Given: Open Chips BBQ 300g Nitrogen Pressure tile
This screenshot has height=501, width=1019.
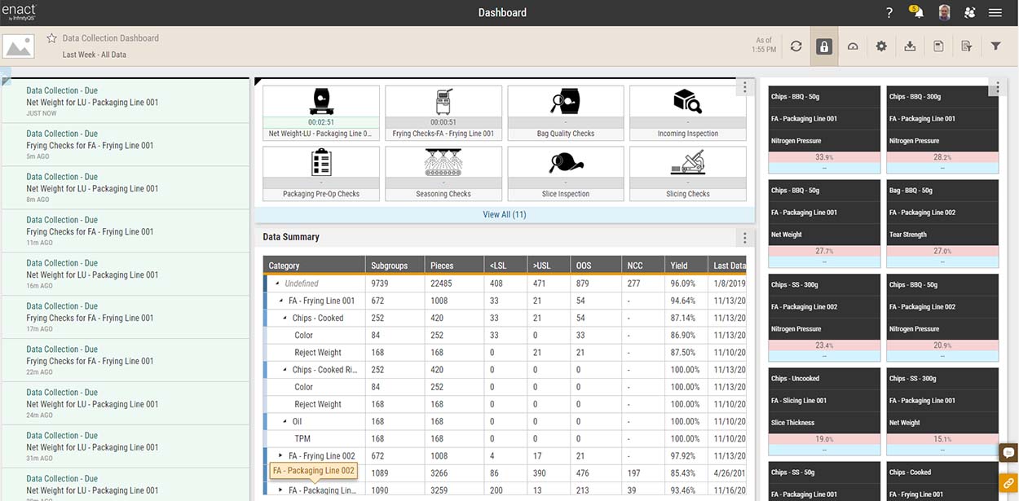Looking at the screenshot, I should (x=942, y=130).
